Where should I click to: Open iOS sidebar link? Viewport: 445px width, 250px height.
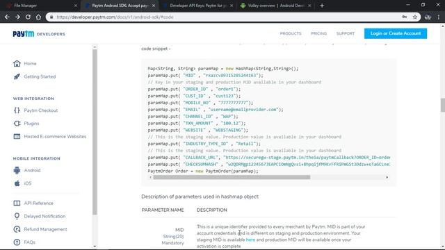[x=28, y=183]
